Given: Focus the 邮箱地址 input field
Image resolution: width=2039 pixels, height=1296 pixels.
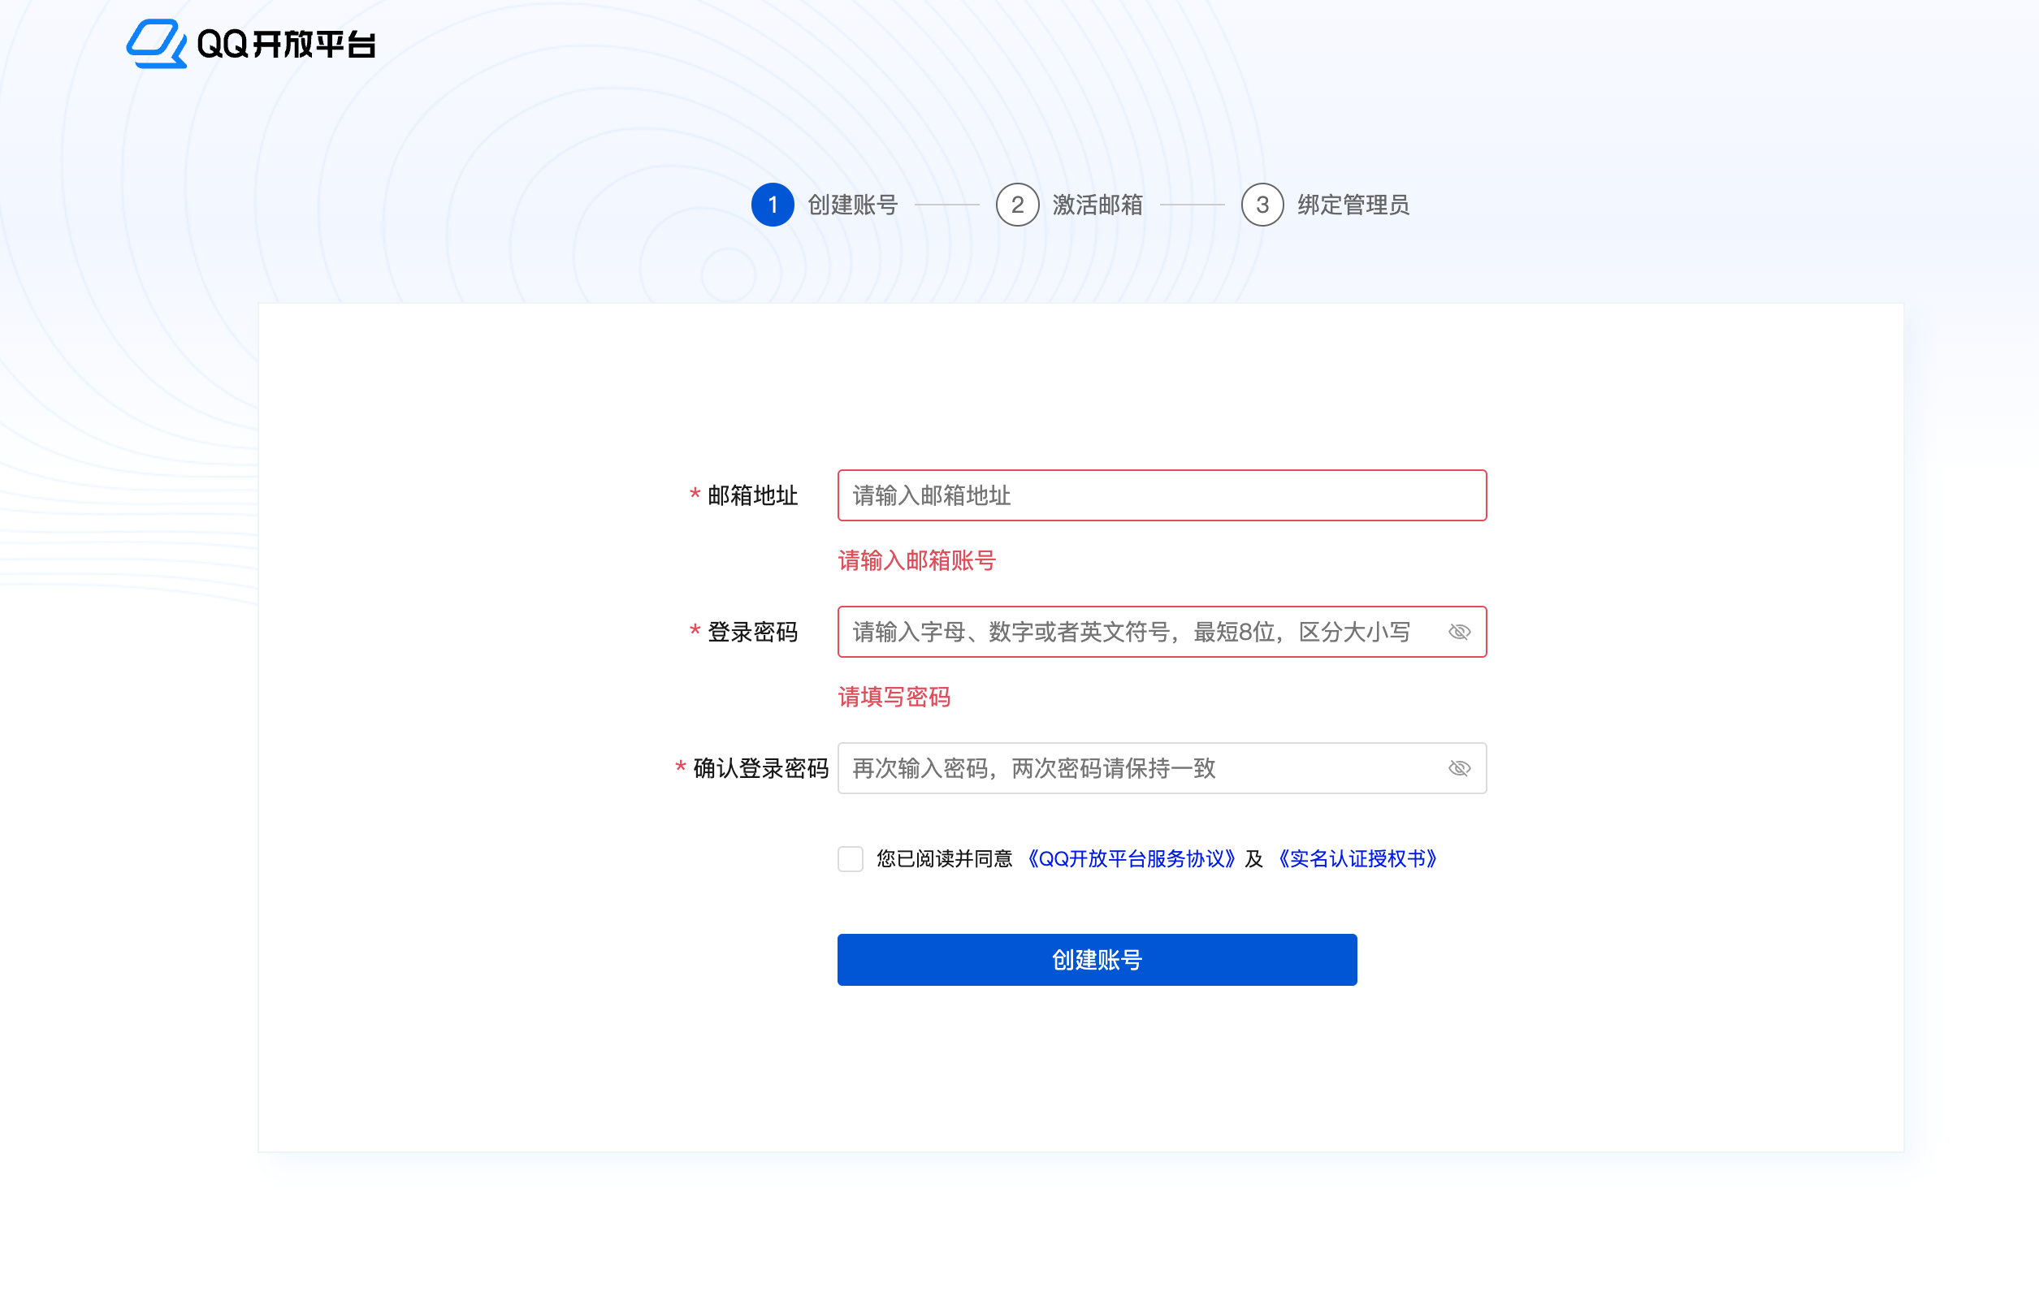Looking at the screenshot, I should (x=1160, y=495).
